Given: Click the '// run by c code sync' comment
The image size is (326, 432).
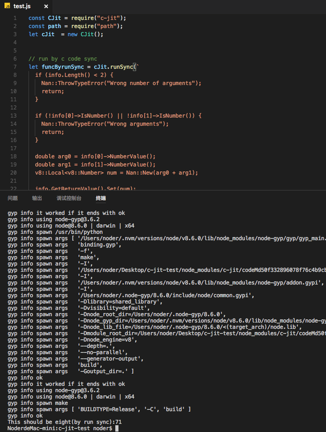Looking at the screenshot, I should (x=63, y=59).
